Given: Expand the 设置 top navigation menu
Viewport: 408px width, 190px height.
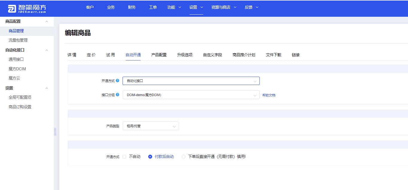Looking at the screenshot, I should point(196,7).
